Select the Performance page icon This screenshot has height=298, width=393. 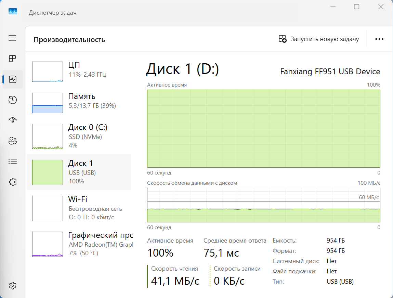coord(13,80)
